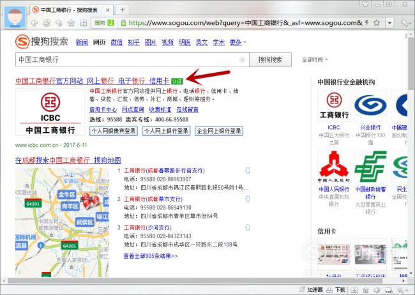Switch to 视频 search category
Image resolution: width=415 pixels, height=295 pixels.
pyautogui.click(x=167, y=42)
